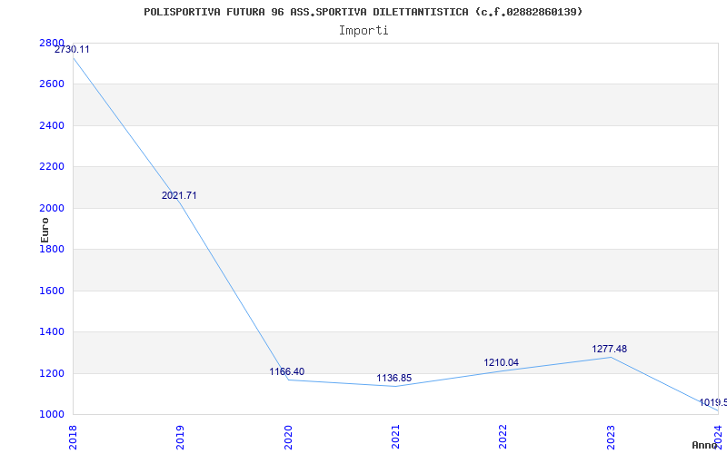
Task: Select the 1210.04 data label
Action: [502, 362]
